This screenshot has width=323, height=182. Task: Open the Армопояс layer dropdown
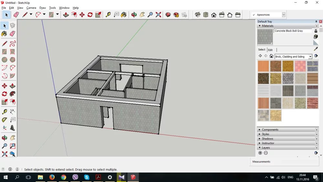coord(284,15)
